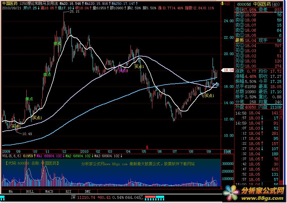Click the 买① 18.04 bid row
Image resolution: width=287 pixels, height=203 pixels.
[x=258, y=45]
